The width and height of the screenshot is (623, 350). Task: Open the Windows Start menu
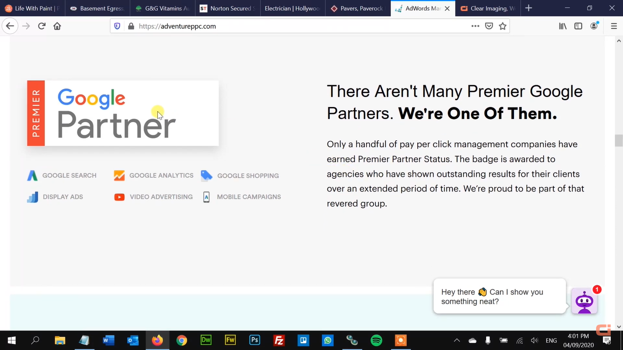tap(11, 340)
